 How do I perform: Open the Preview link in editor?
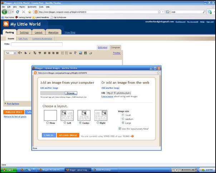[x=117, y=53]
